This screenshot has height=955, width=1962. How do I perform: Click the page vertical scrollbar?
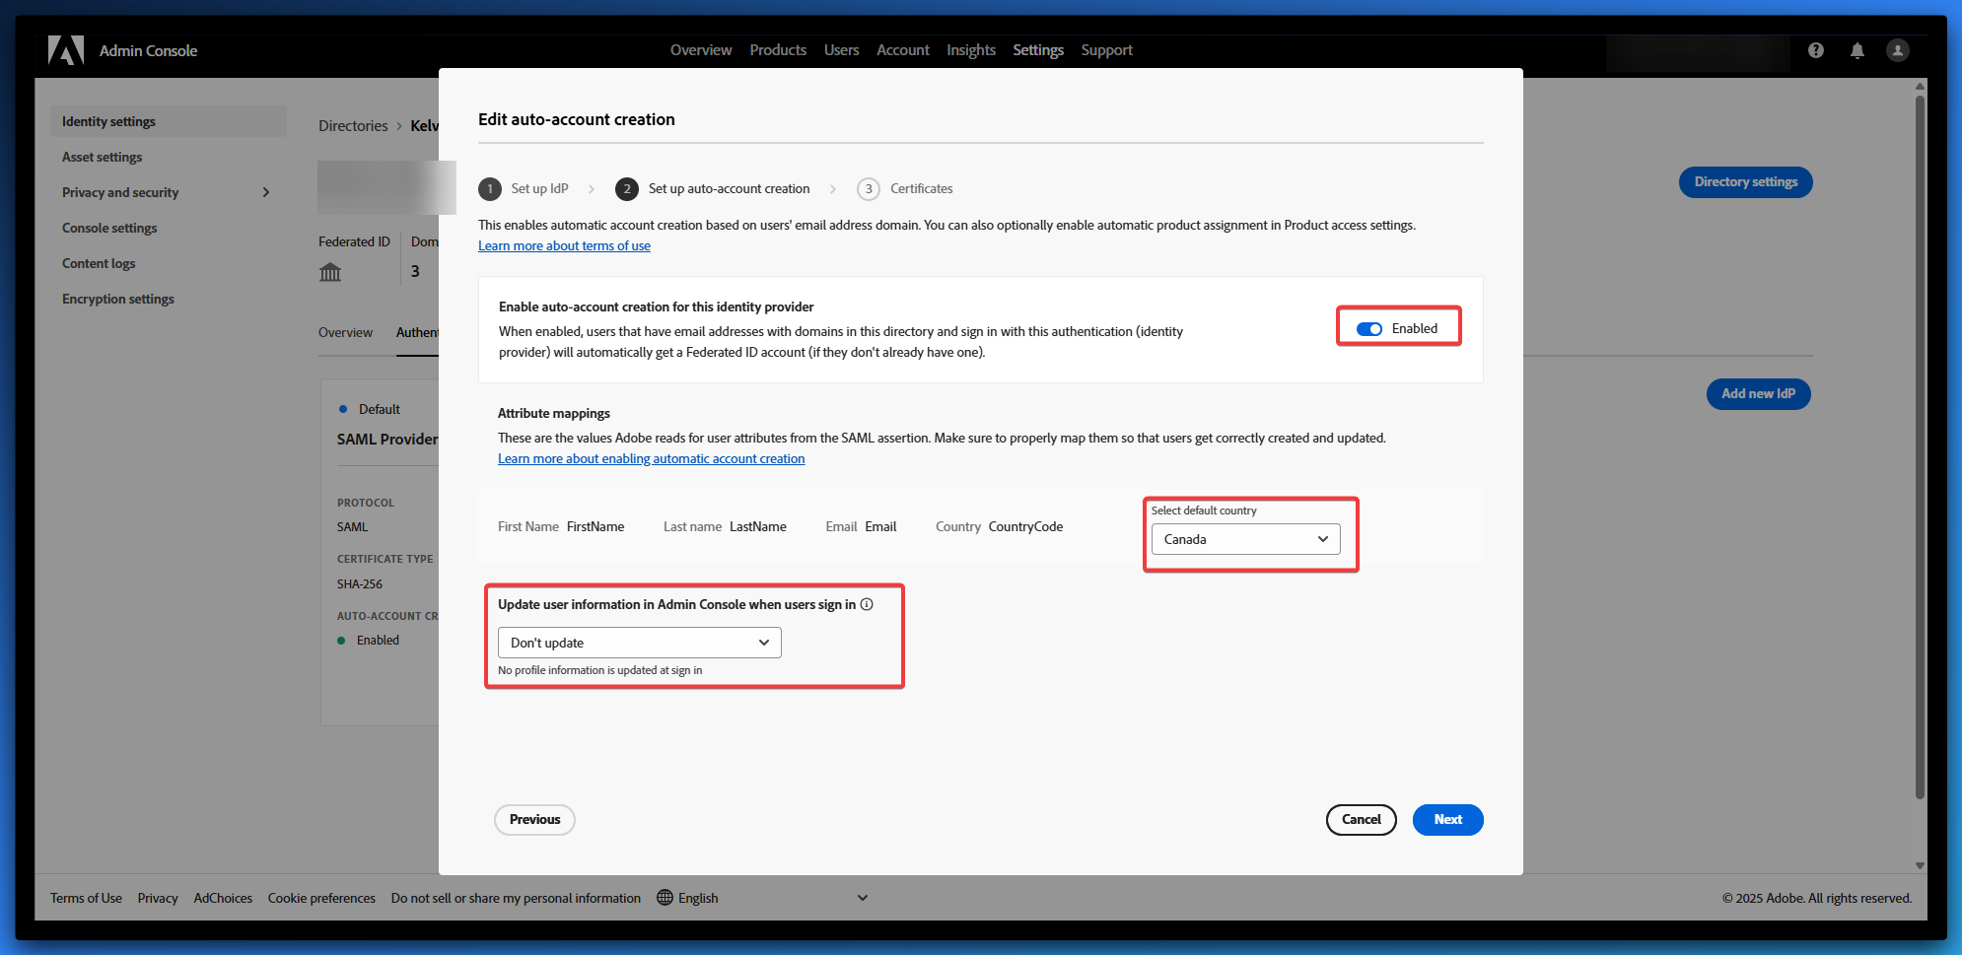pos(1919,443)
